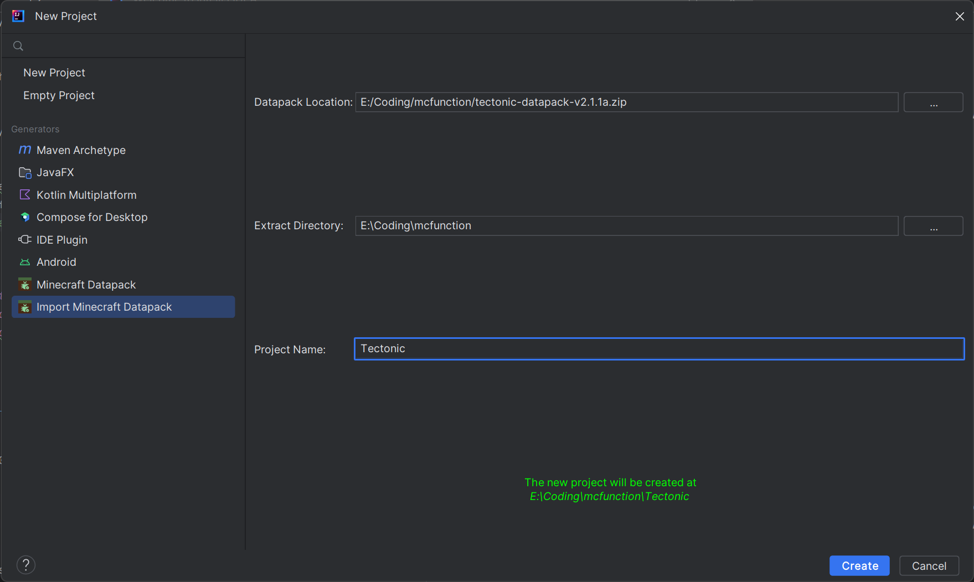The width and height of the screenshot is (974, 582).
Task: Focus the Extract Directory field
Action: click(627, 226)
